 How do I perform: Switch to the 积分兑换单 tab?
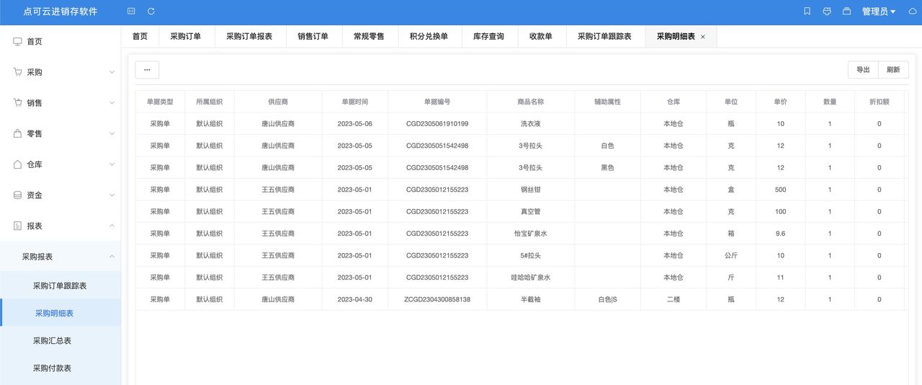[429, 36]
